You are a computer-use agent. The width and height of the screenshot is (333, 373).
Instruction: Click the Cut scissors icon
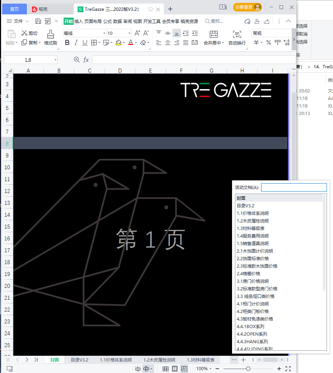coord(24,33)
